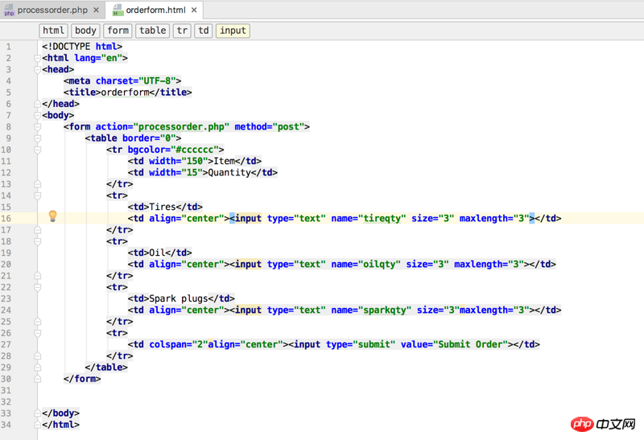644x440 pixels.
Task: Click line number 1 in the gutter
Action: [x=9, y=47]
